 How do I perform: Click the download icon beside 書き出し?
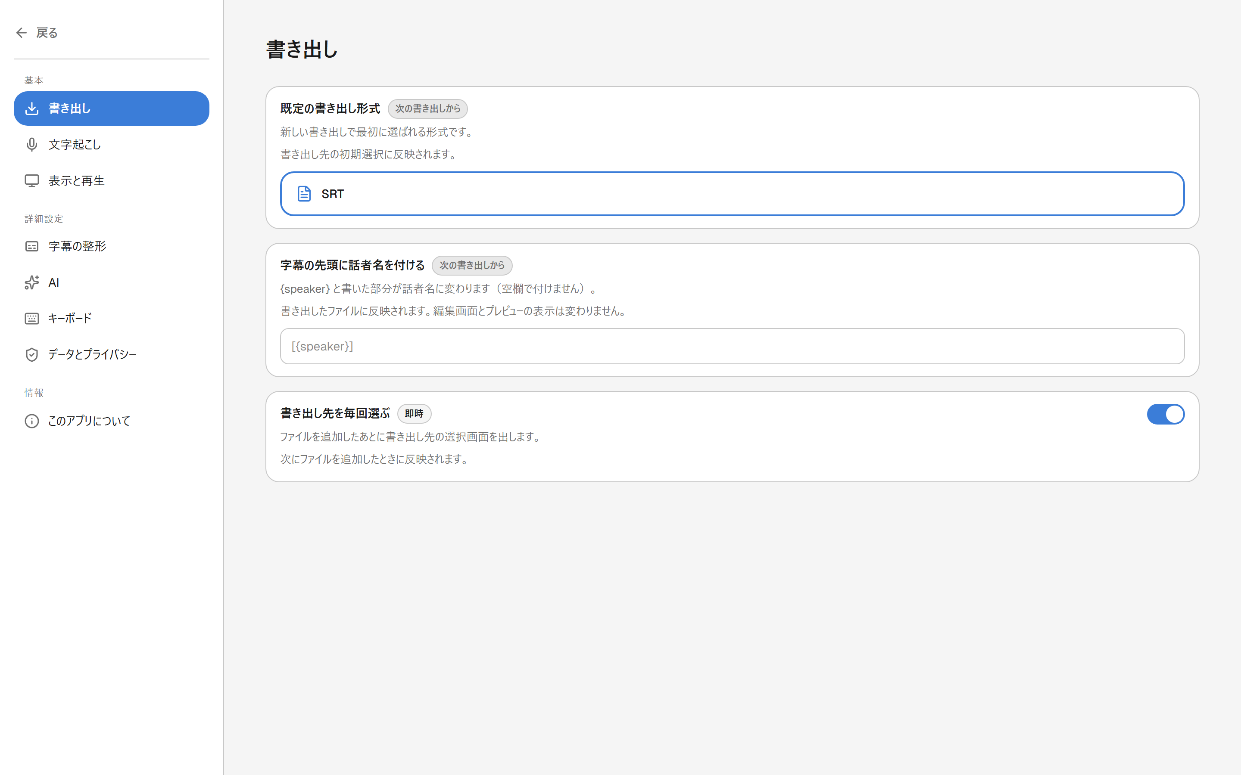32,108
